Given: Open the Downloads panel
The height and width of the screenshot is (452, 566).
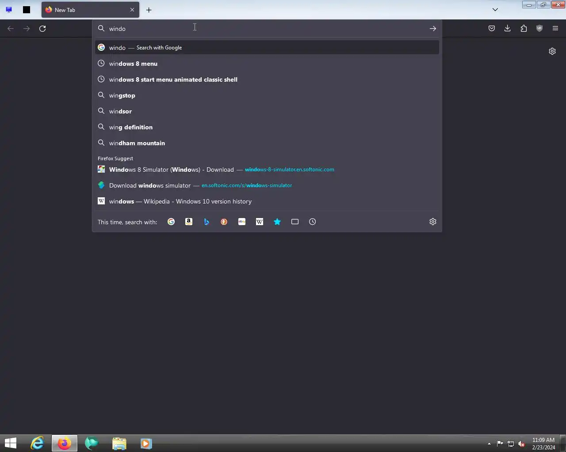Looking at the screenshot, I should 508,29.
